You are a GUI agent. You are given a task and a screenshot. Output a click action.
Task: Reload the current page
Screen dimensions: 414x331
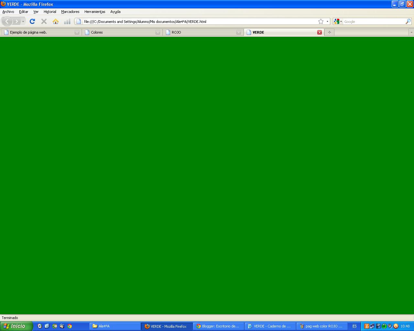(x=32, y=21)
